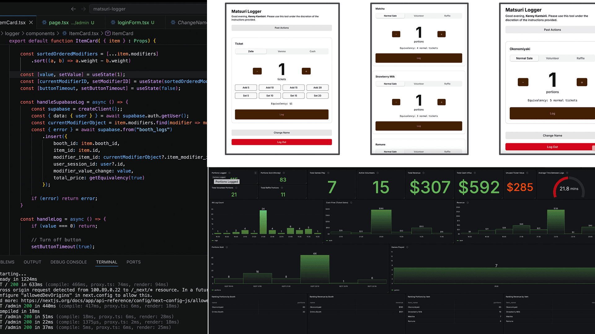Click info icon beside Total Cash Influx
This screenshot has height=334, width=595.
[475, 173]
